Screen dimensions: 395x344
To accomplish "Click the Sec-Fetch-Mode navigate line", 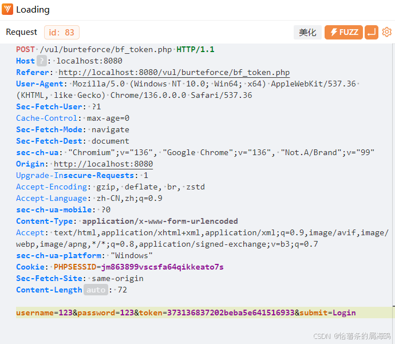I will 73,130.
